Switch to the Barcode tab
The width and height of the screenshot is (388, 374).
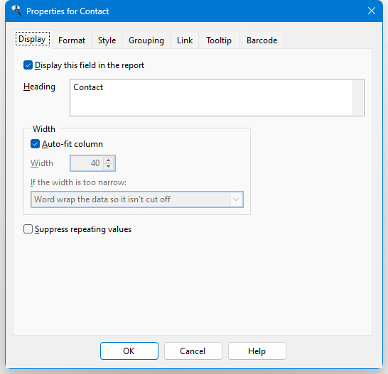[262, 40]
